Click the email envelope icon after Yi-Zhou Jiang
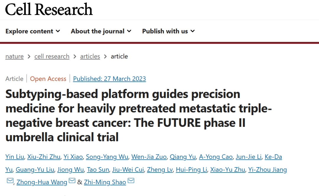Screen dimensions: 319x196 point(10,181)
